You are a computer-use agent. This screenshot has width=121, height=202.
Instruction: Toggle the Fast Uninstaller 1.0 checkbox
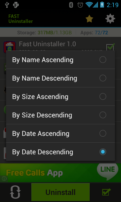(110, 47)
